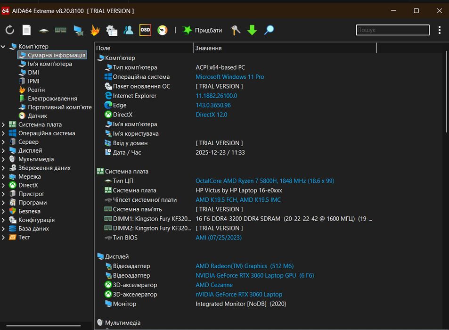The width and height of the screenshot is (449, 330).
Task: Open the AMD Radeon(TM) Graphics link
Action: 245,266
